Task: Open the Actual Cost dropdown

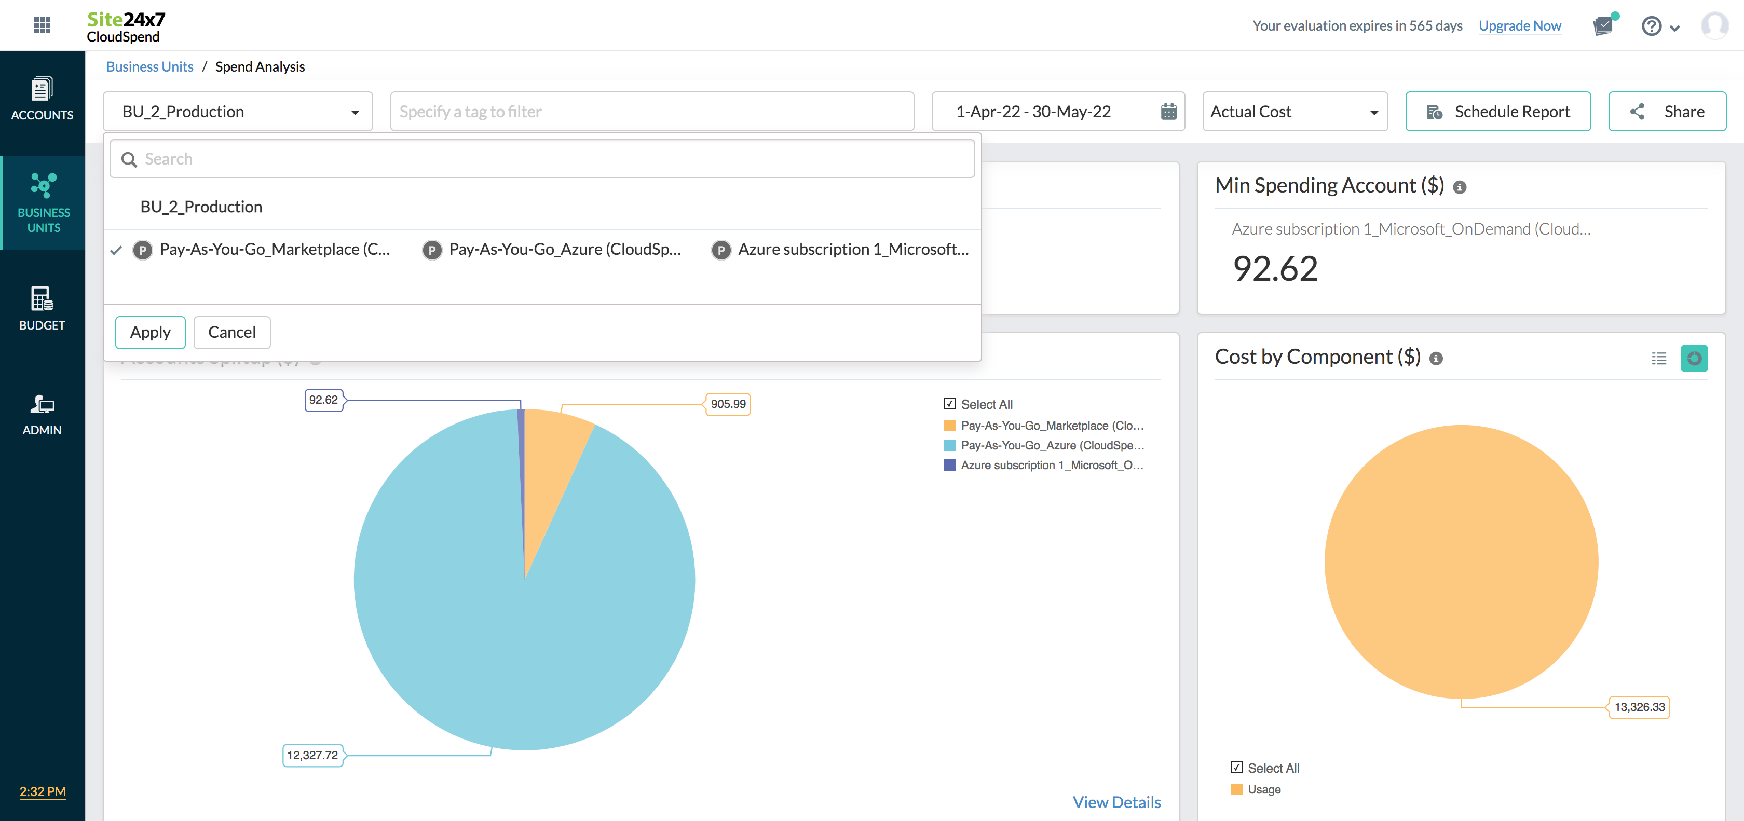Action: [x=1294, y=112]
